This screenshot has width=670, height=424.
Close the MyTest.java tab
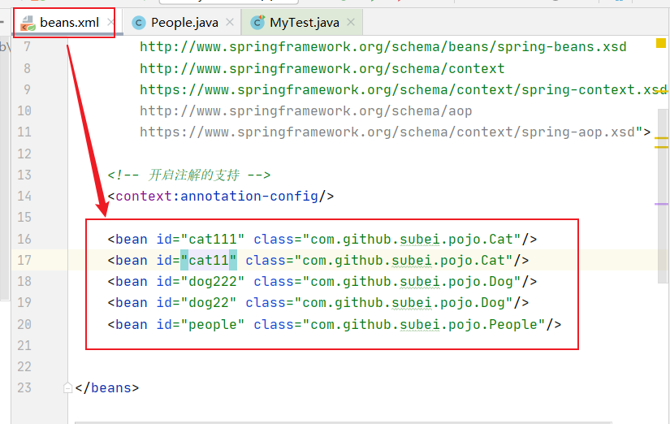tap(351, 23)
